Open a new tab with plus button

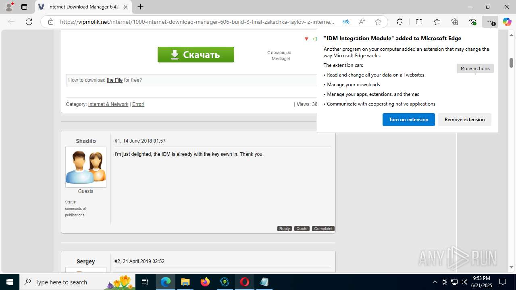coord(140,7)
